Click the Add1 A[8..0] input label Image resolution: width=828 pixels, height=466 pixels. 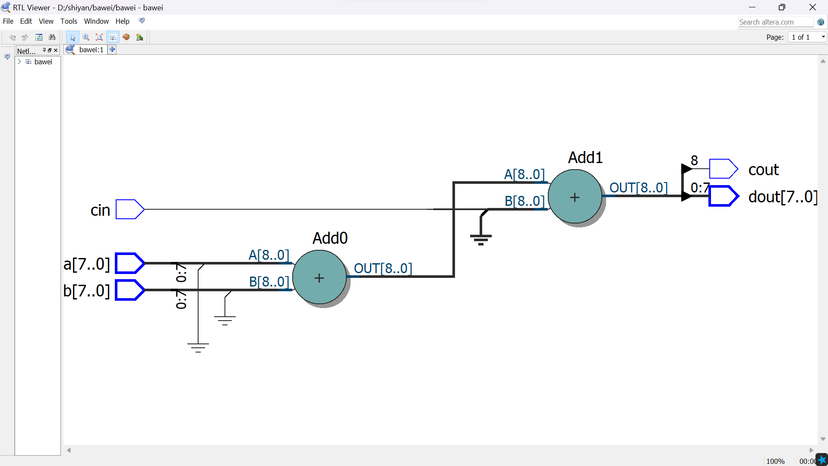point(525,174)
